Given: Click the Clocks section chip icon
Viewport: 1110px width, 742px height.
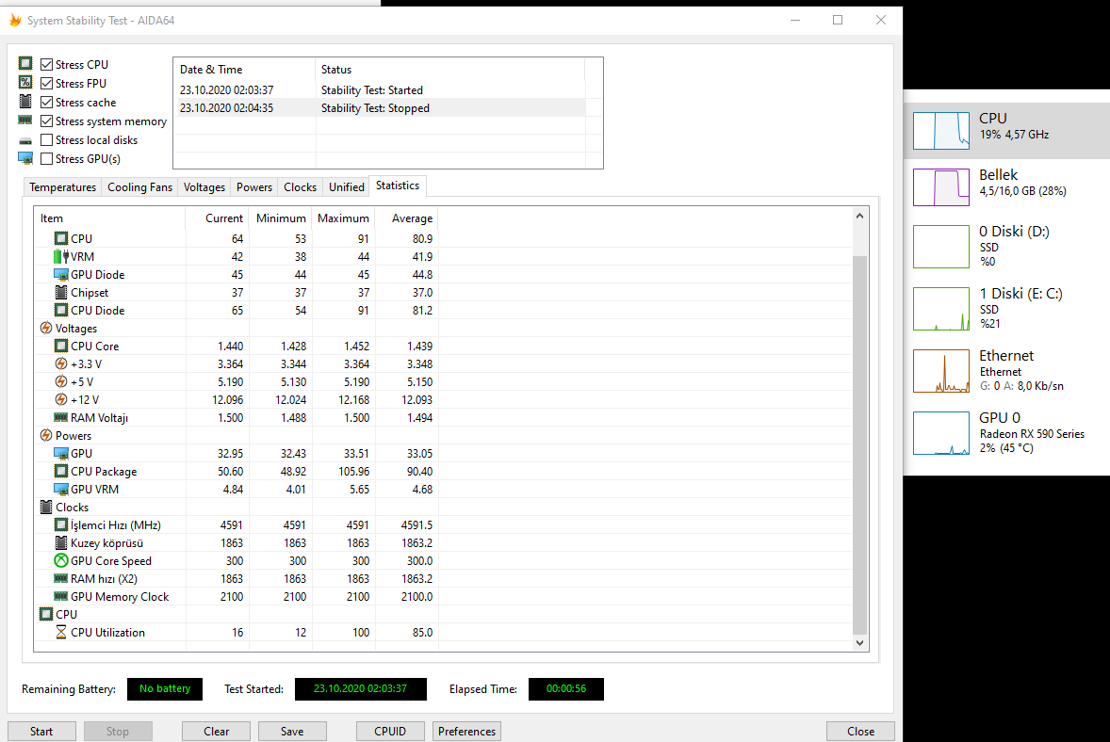Looking at the screenshot, I should pyautogui.click(x=46, y=508).
